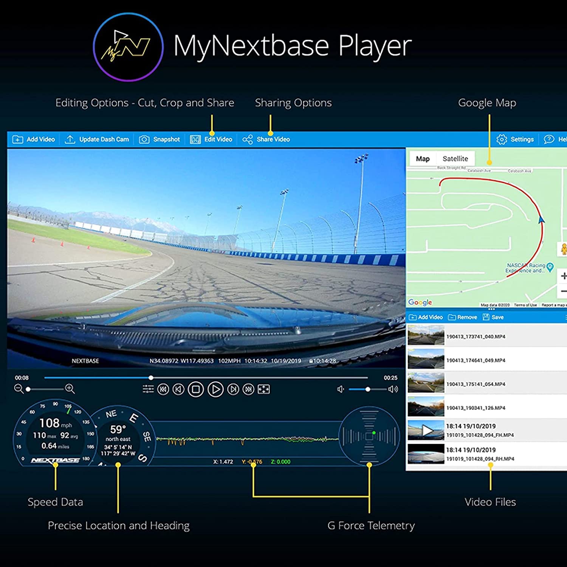
Task: Click the zoom out magnifier icon
Action: point(19,389)
